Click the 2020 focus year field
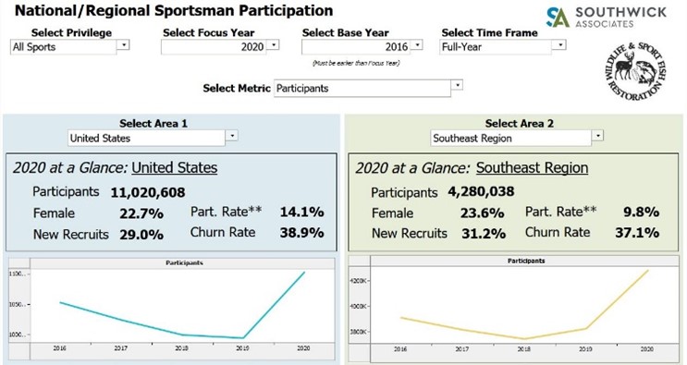This screenshot has width=687, height=365. click(x=214, y=47)
